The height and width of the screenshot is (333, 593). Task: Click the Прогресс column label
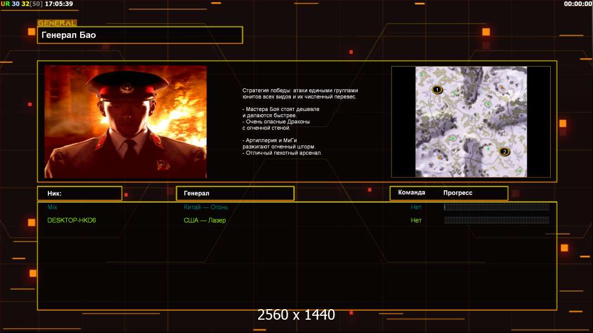click(458, 193)
